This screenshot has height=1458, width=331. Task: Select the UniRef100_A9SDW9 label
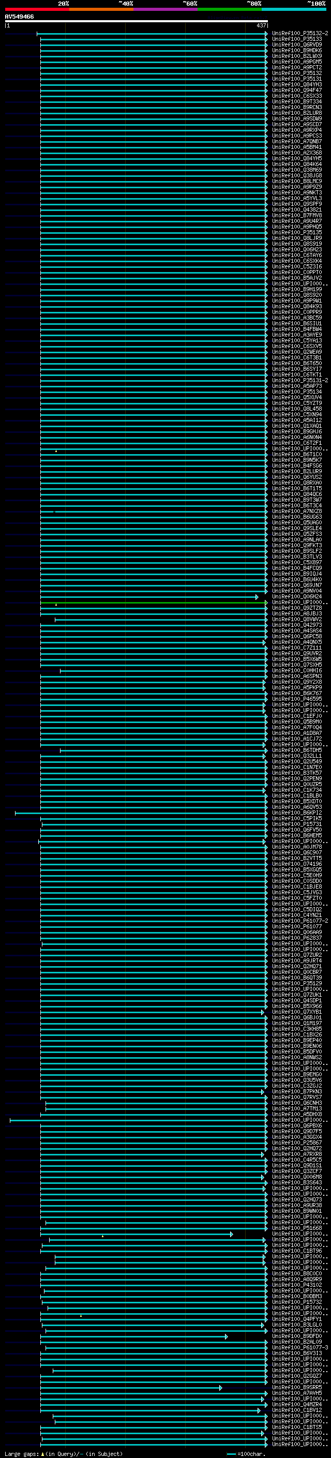(297, 119)
